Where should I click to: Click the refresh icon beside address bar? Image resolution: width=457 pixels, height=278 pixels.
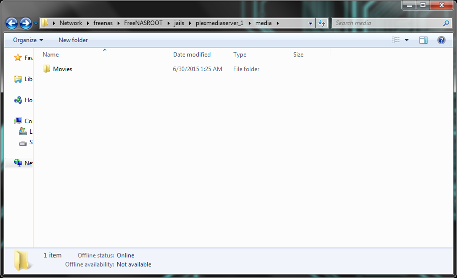coord(322,23)
